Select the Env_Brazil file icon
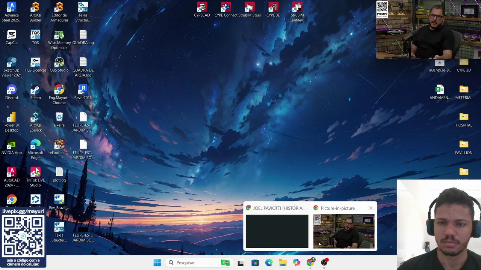 [x=59, y=202]
